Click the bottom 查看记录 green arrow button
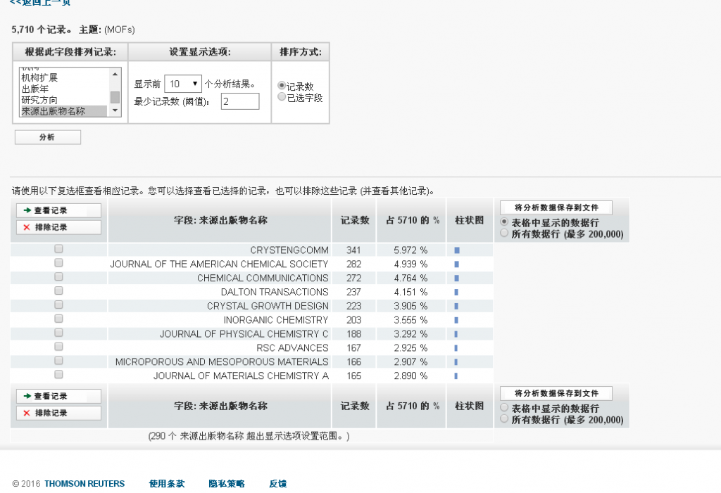 pyautogui.click(x=58, y=396)
